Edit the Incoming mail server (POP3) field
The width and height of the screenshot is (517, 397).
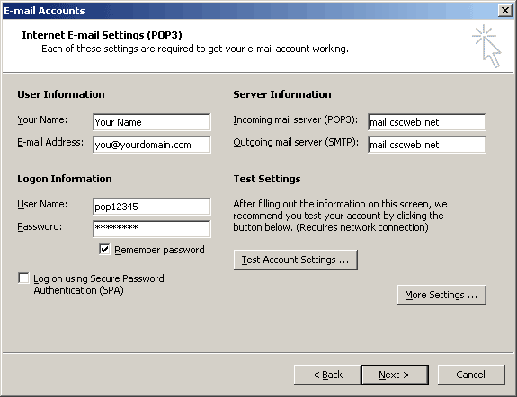pos(427,122)
